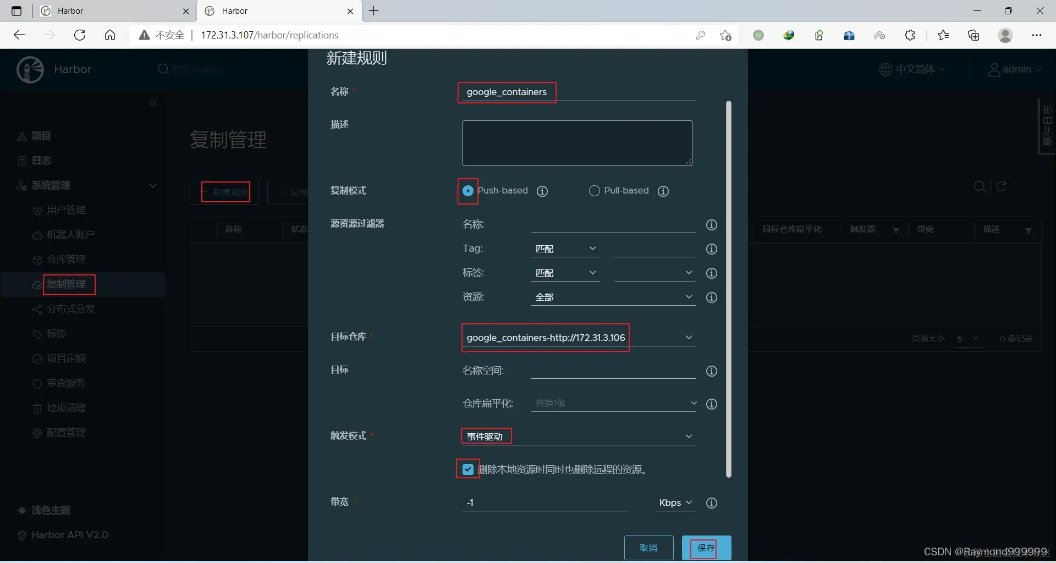Screen dimensions: 1056x563
Task: Click the 取消 (cancel) button
Action: point(649,548)
